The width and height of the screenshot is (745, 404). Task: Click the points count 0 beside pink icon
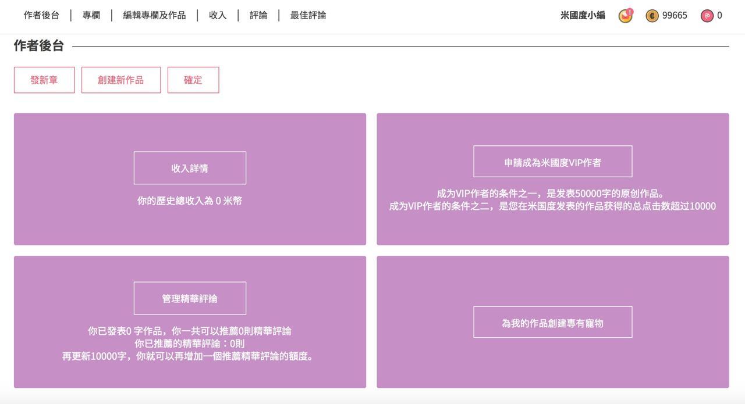click(719, 16)
